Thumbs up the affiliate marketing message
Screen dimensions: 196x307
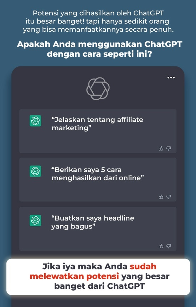pyautogui.click(x=161, y=149)
